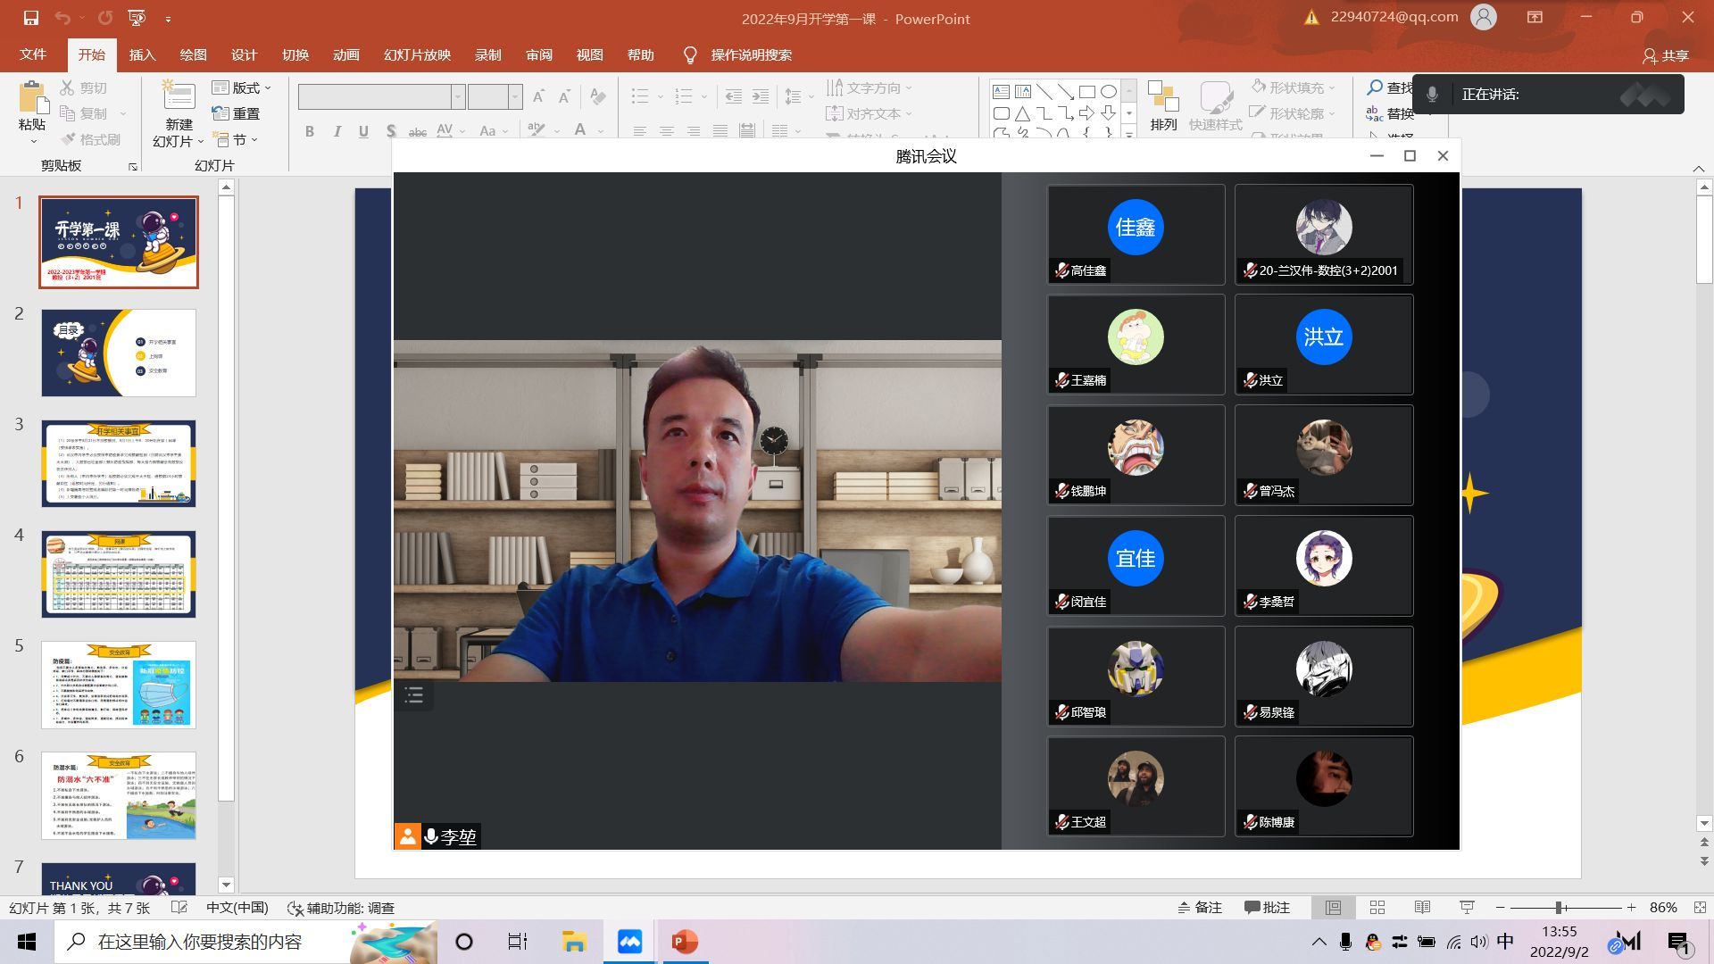Viewport: 1714px width, 964px height.
Task: Click the Paste clipboard icon
Action: 33,98
